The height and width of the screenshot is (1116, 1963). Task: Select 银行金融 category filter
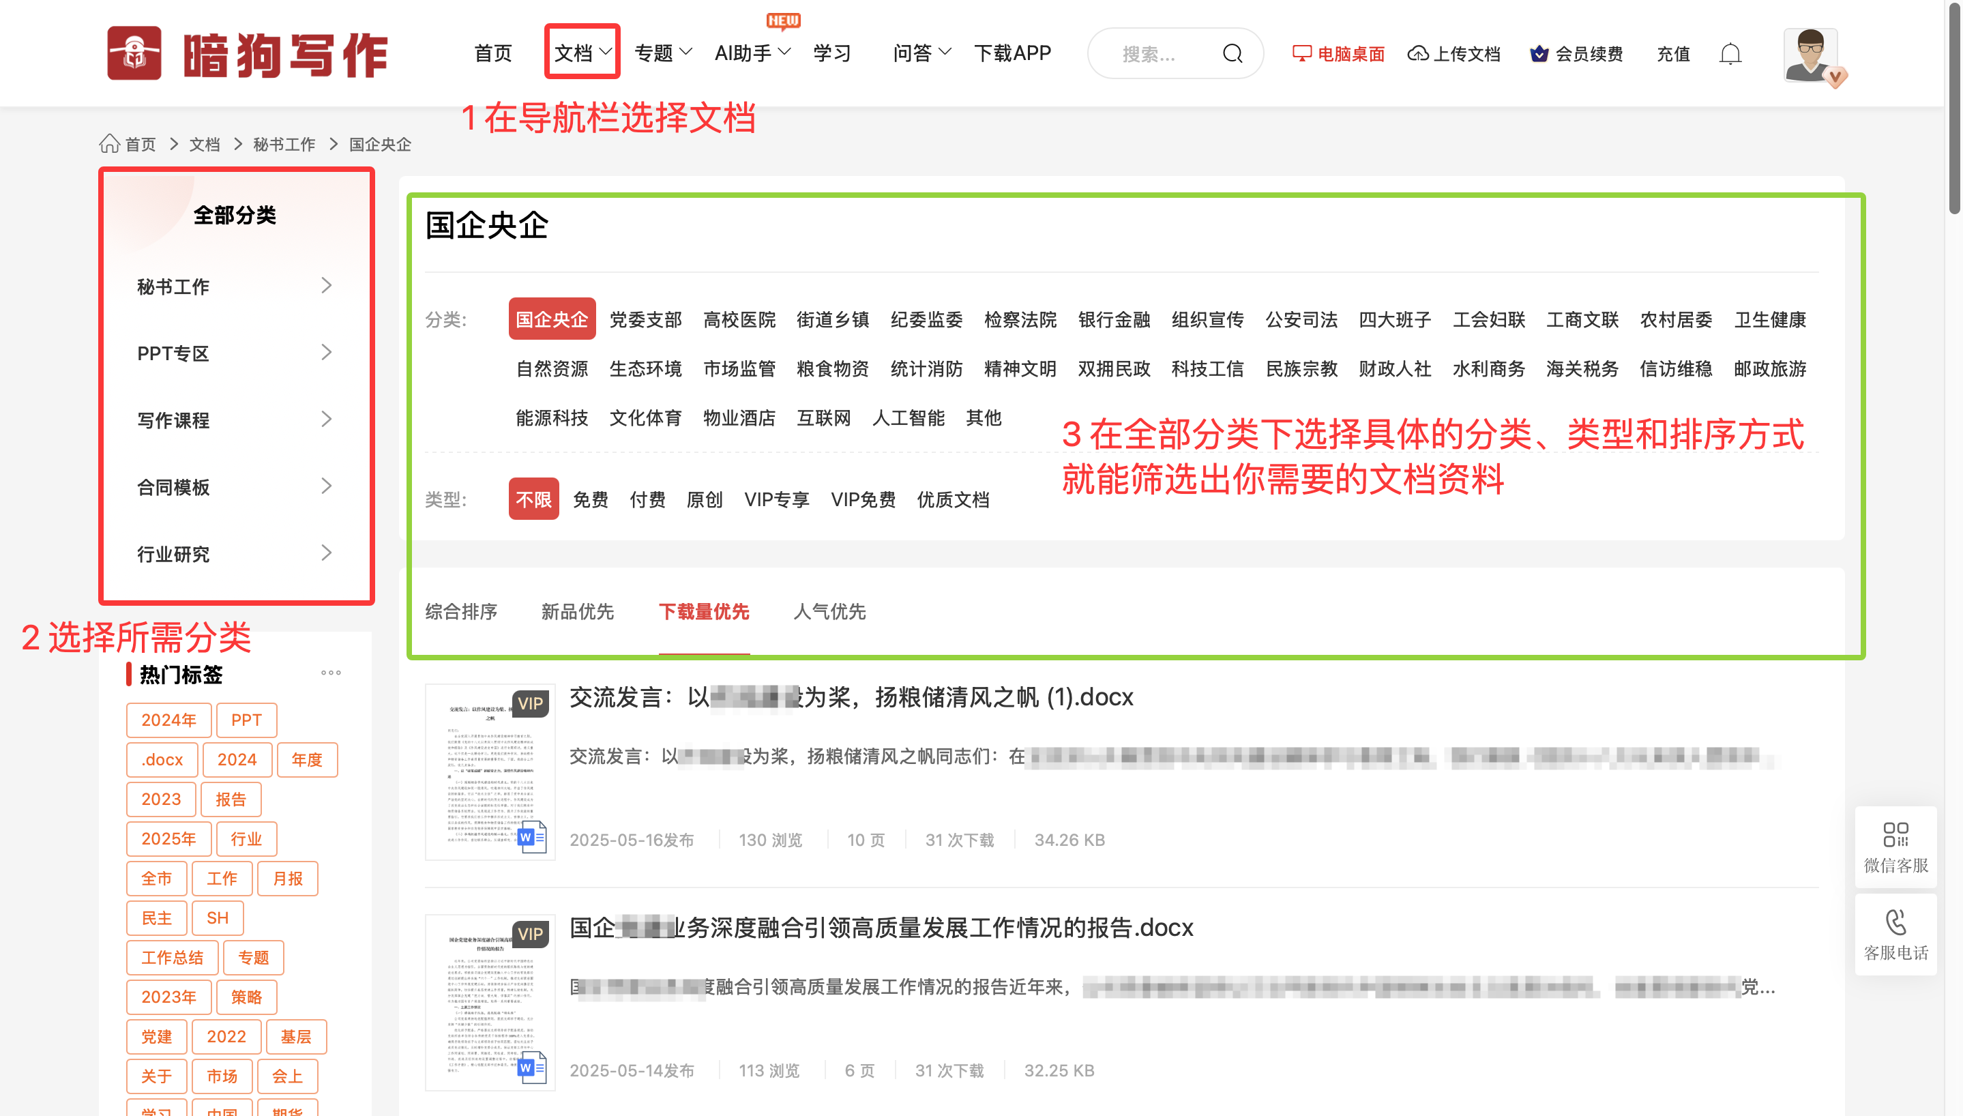click(x=1114, y=319)
